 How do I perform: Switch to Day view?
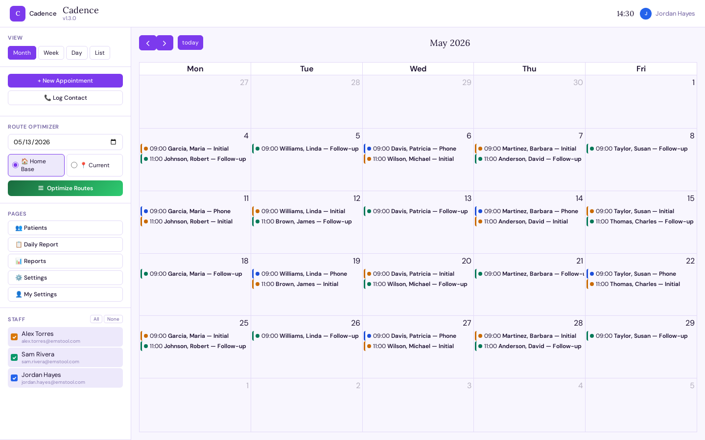(77, 53)
